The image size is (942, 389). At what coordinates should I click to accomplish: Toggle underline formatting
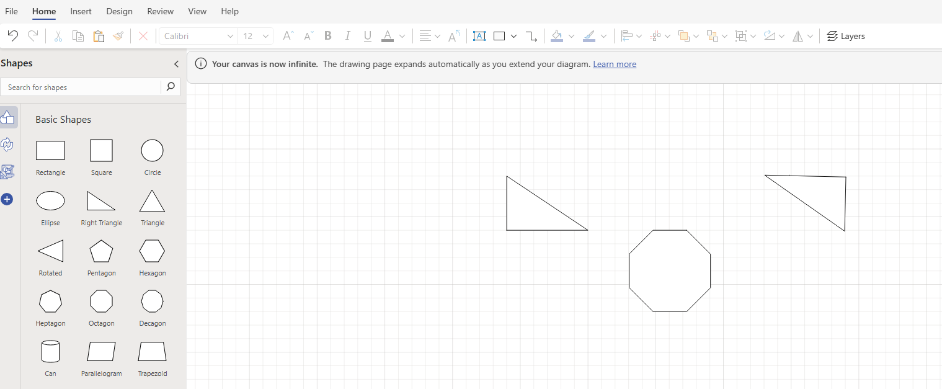367,35
